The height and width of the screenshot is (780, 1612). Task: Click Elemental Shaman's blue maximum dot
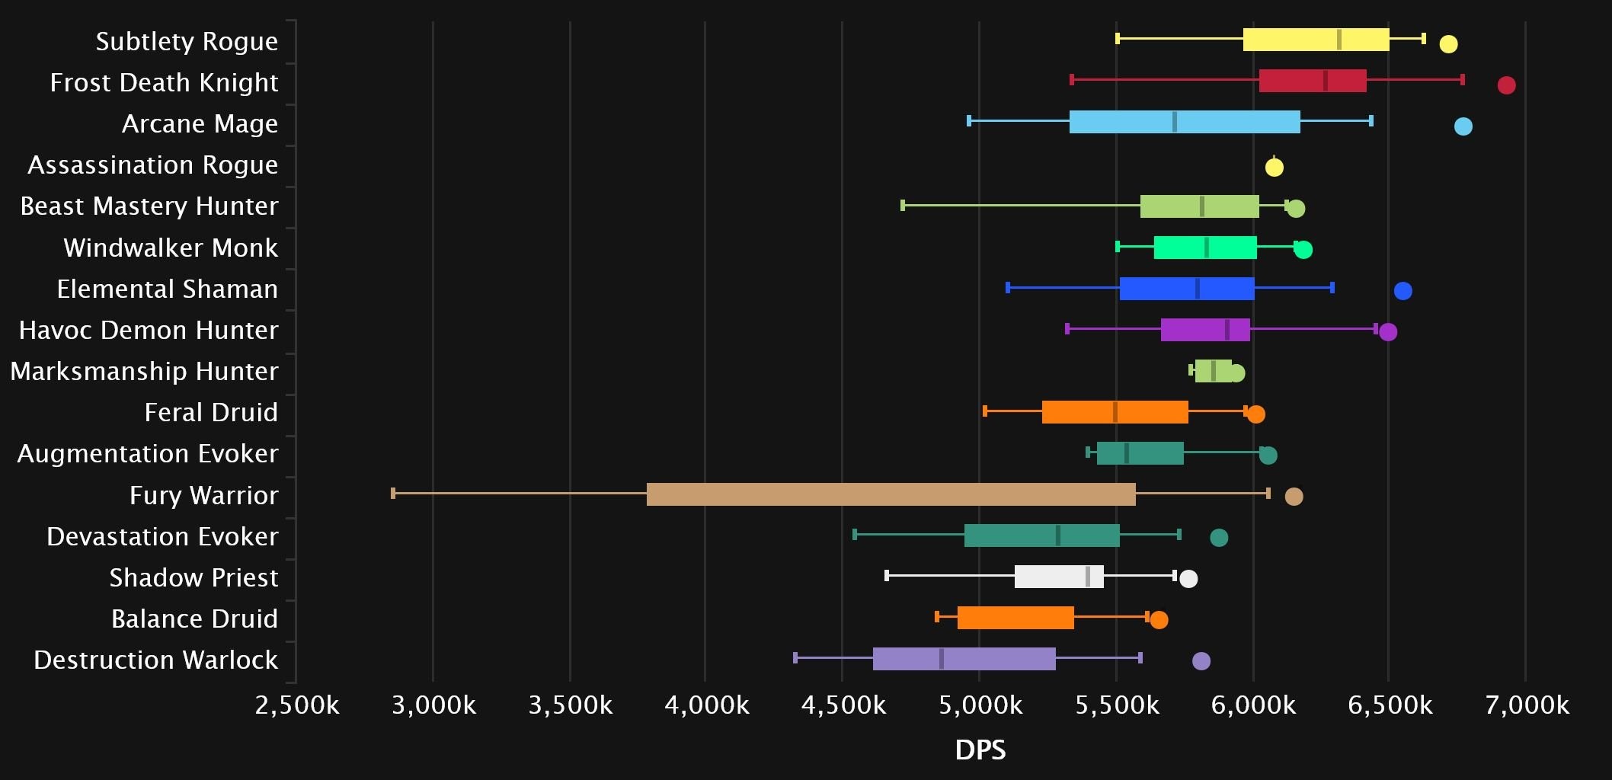pos(1403,291)
